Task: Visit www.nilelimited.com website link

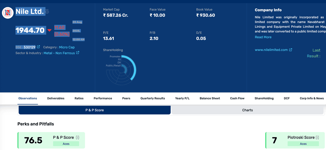Action: [271, 50]
